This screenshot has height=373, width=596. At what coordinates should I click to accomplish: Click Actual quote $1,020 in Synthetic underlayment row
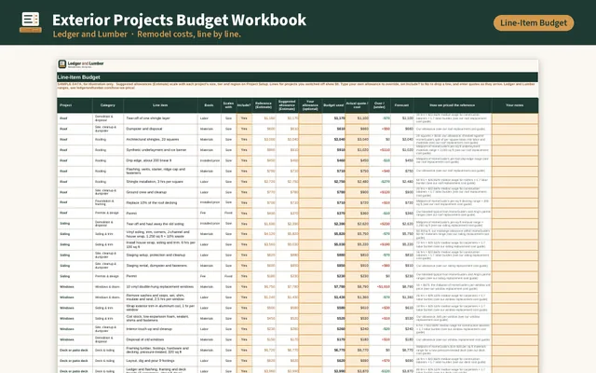358,150
